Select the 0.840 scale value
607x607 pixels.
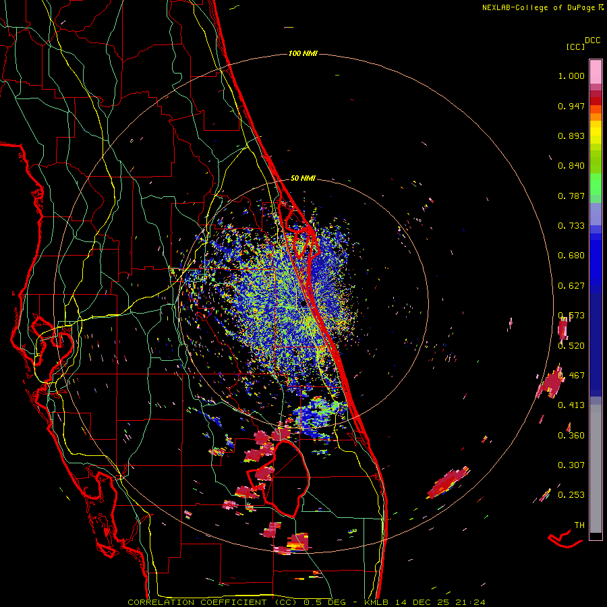[x=571, y=166]
